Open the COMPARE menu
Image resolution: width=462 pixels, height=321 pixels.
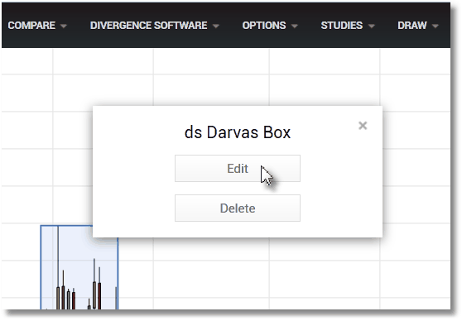pyautogui.click(x=37, y=26)
